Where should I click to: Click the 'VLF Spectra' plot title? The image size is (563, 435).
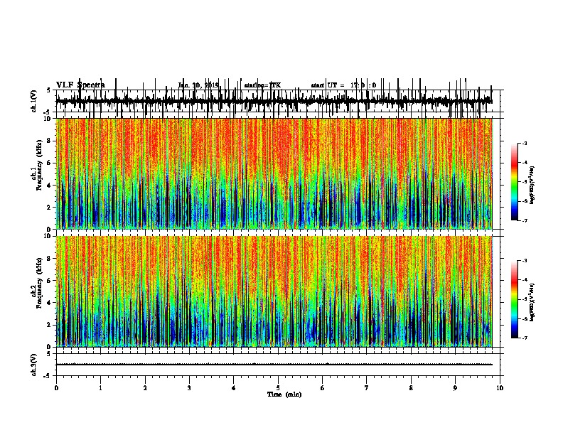[x=81, y=85]
